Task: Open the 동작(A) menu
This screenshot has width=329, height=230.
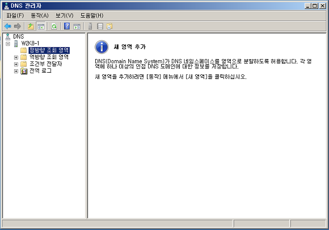Action: tap(40, 15)
